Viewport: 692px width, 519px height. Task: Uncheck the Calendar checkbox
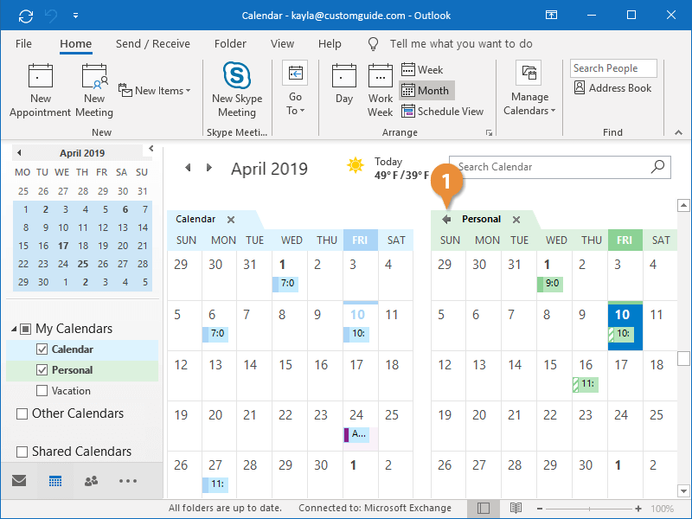[x=42, y=349]
